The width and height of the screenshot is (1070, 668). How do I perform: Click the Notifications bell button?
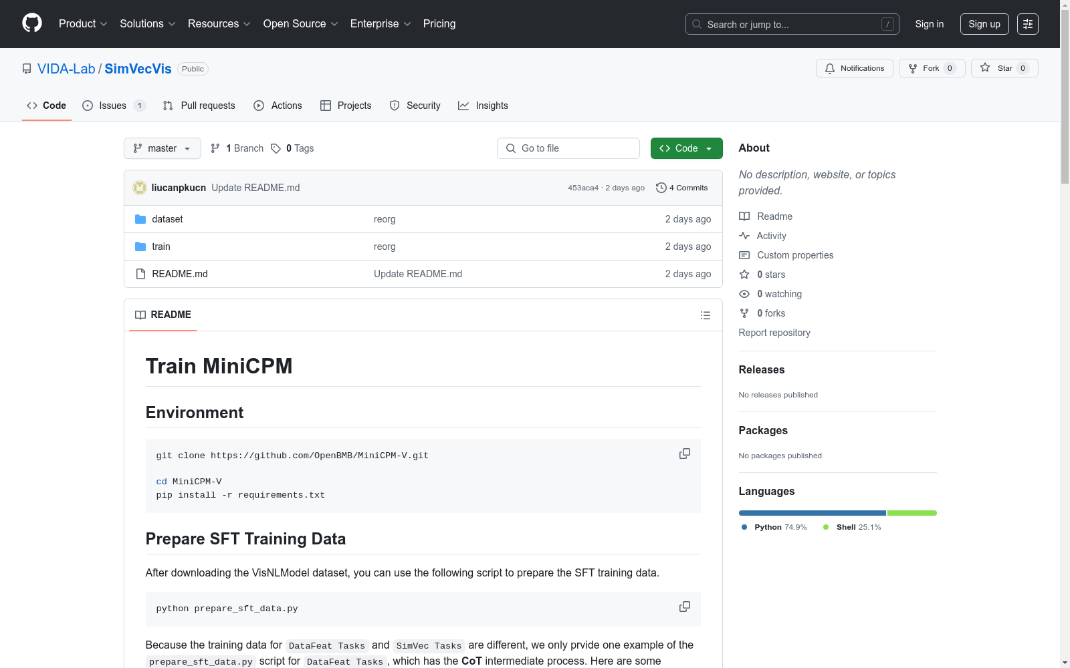(x=854, y=68)
